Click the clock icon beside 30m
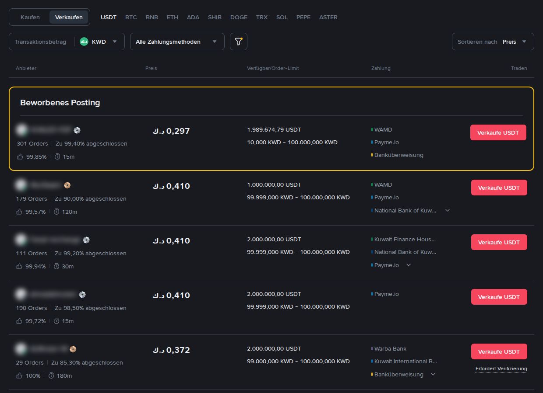 click(x=56, y=266)
